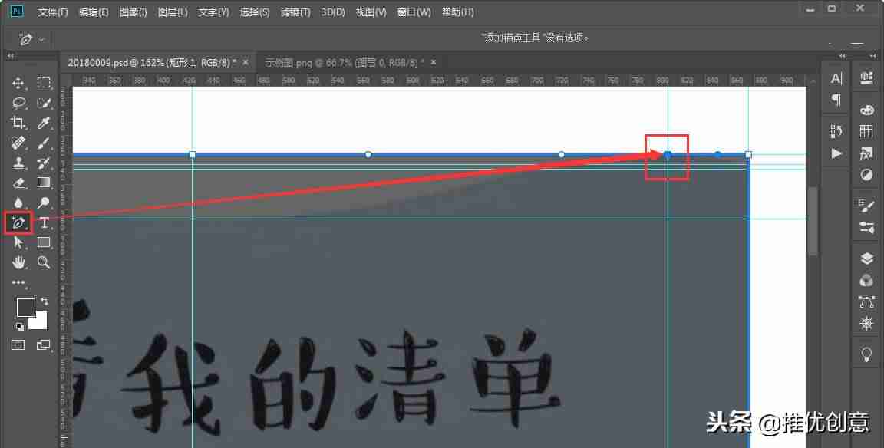This screenshot has height=448, width=884.
Task: Select the Zoom magnifier tool
Action: coord(44,262)
